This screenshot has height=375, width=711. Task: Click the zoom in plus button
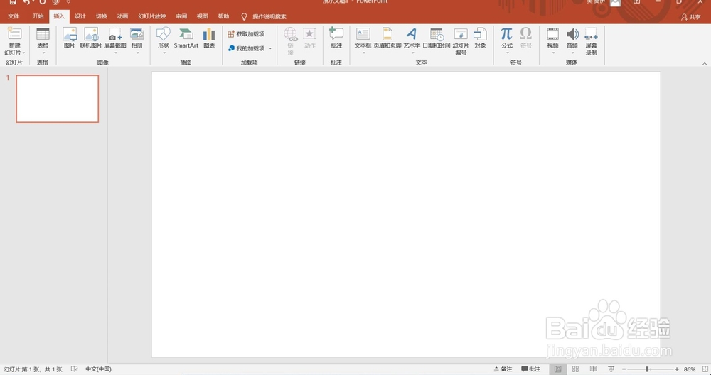[677, 369]
